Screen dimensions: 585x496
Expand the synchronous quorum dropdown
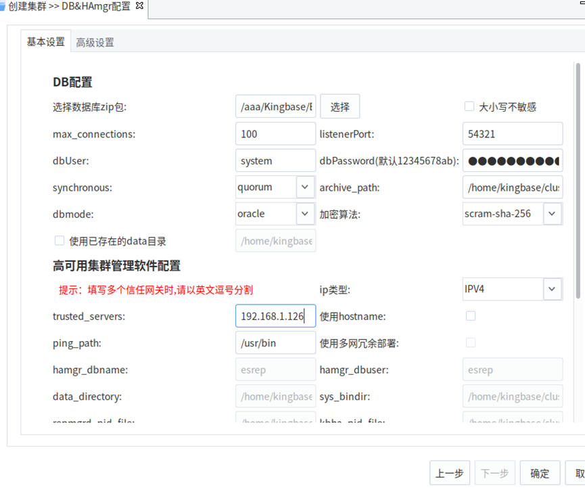[305, 187]
